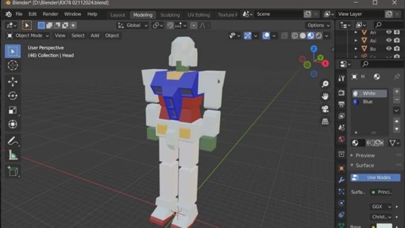Toggle X-ray mode

click(x=284, y=36)
